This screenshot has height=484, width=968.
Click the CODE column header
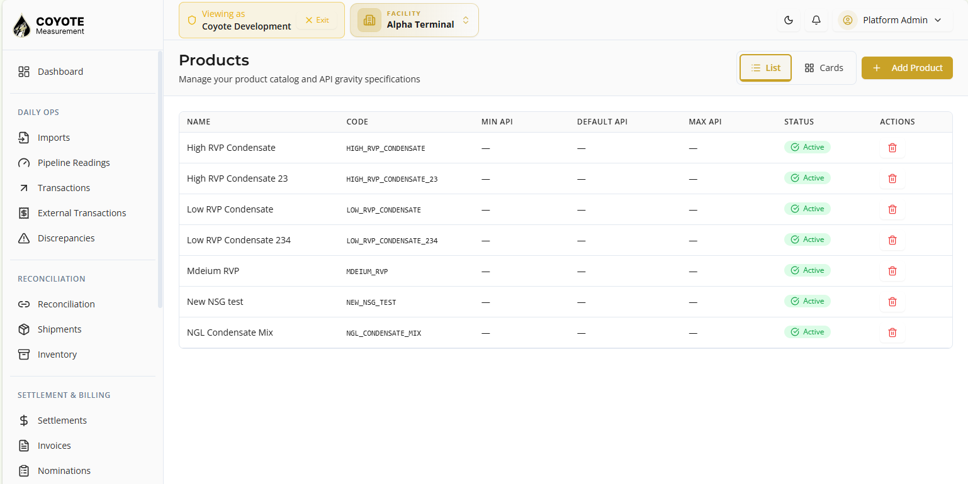pyautogui.click(x=357, y=122)
